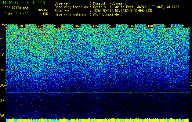Click the 'Receiving antenna' field label
192x122 pixels.
click(x=70, y=14)
